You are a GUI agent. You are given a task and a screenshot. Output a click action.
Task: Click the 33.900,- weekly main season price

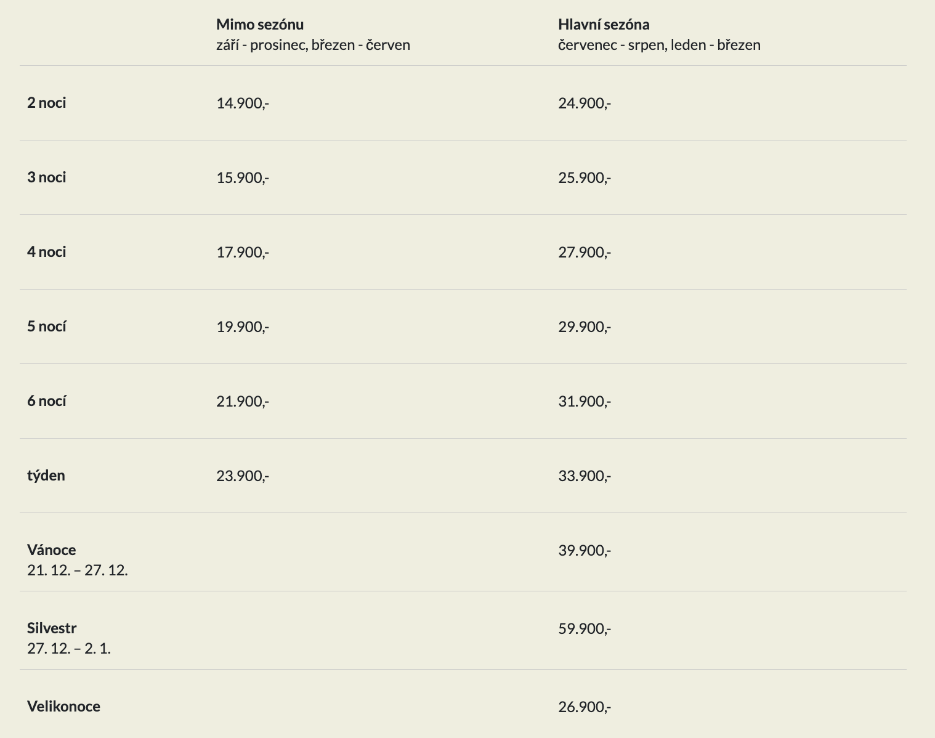coord(585,476)
